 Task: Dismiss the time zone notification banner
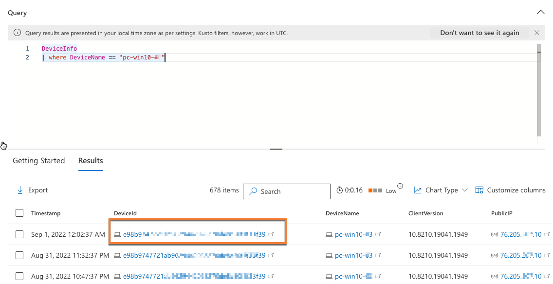coord(537,33)
